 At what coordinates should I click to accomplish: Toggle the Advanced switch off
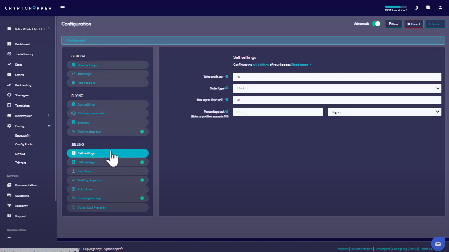[376, 24]
